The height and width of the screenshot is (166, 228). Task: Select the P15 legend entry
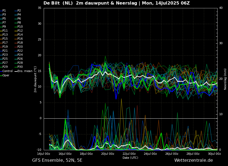tap(4, 39)
